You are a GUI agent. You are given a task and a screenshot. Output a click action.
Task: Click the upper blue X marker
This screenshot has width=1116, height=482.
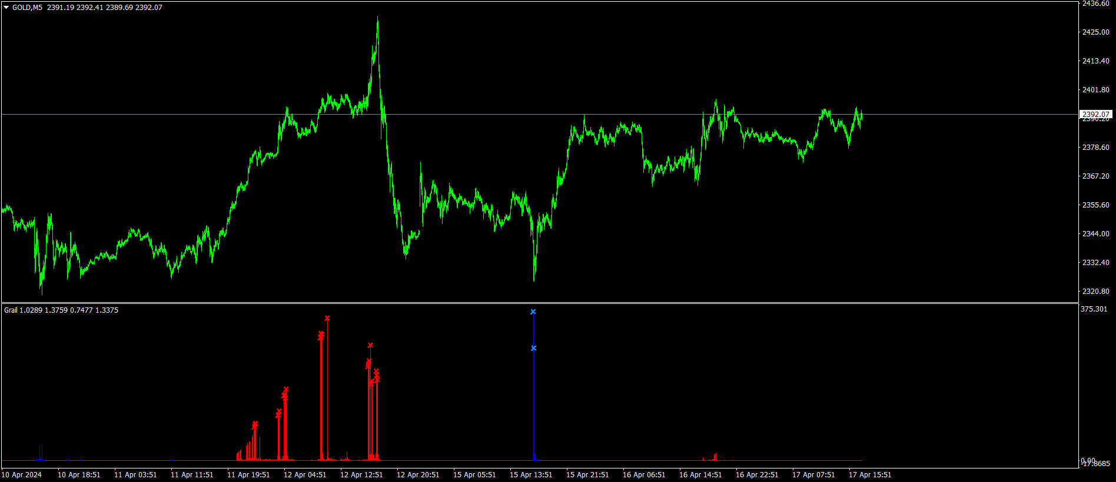click(x=533, y=312)
